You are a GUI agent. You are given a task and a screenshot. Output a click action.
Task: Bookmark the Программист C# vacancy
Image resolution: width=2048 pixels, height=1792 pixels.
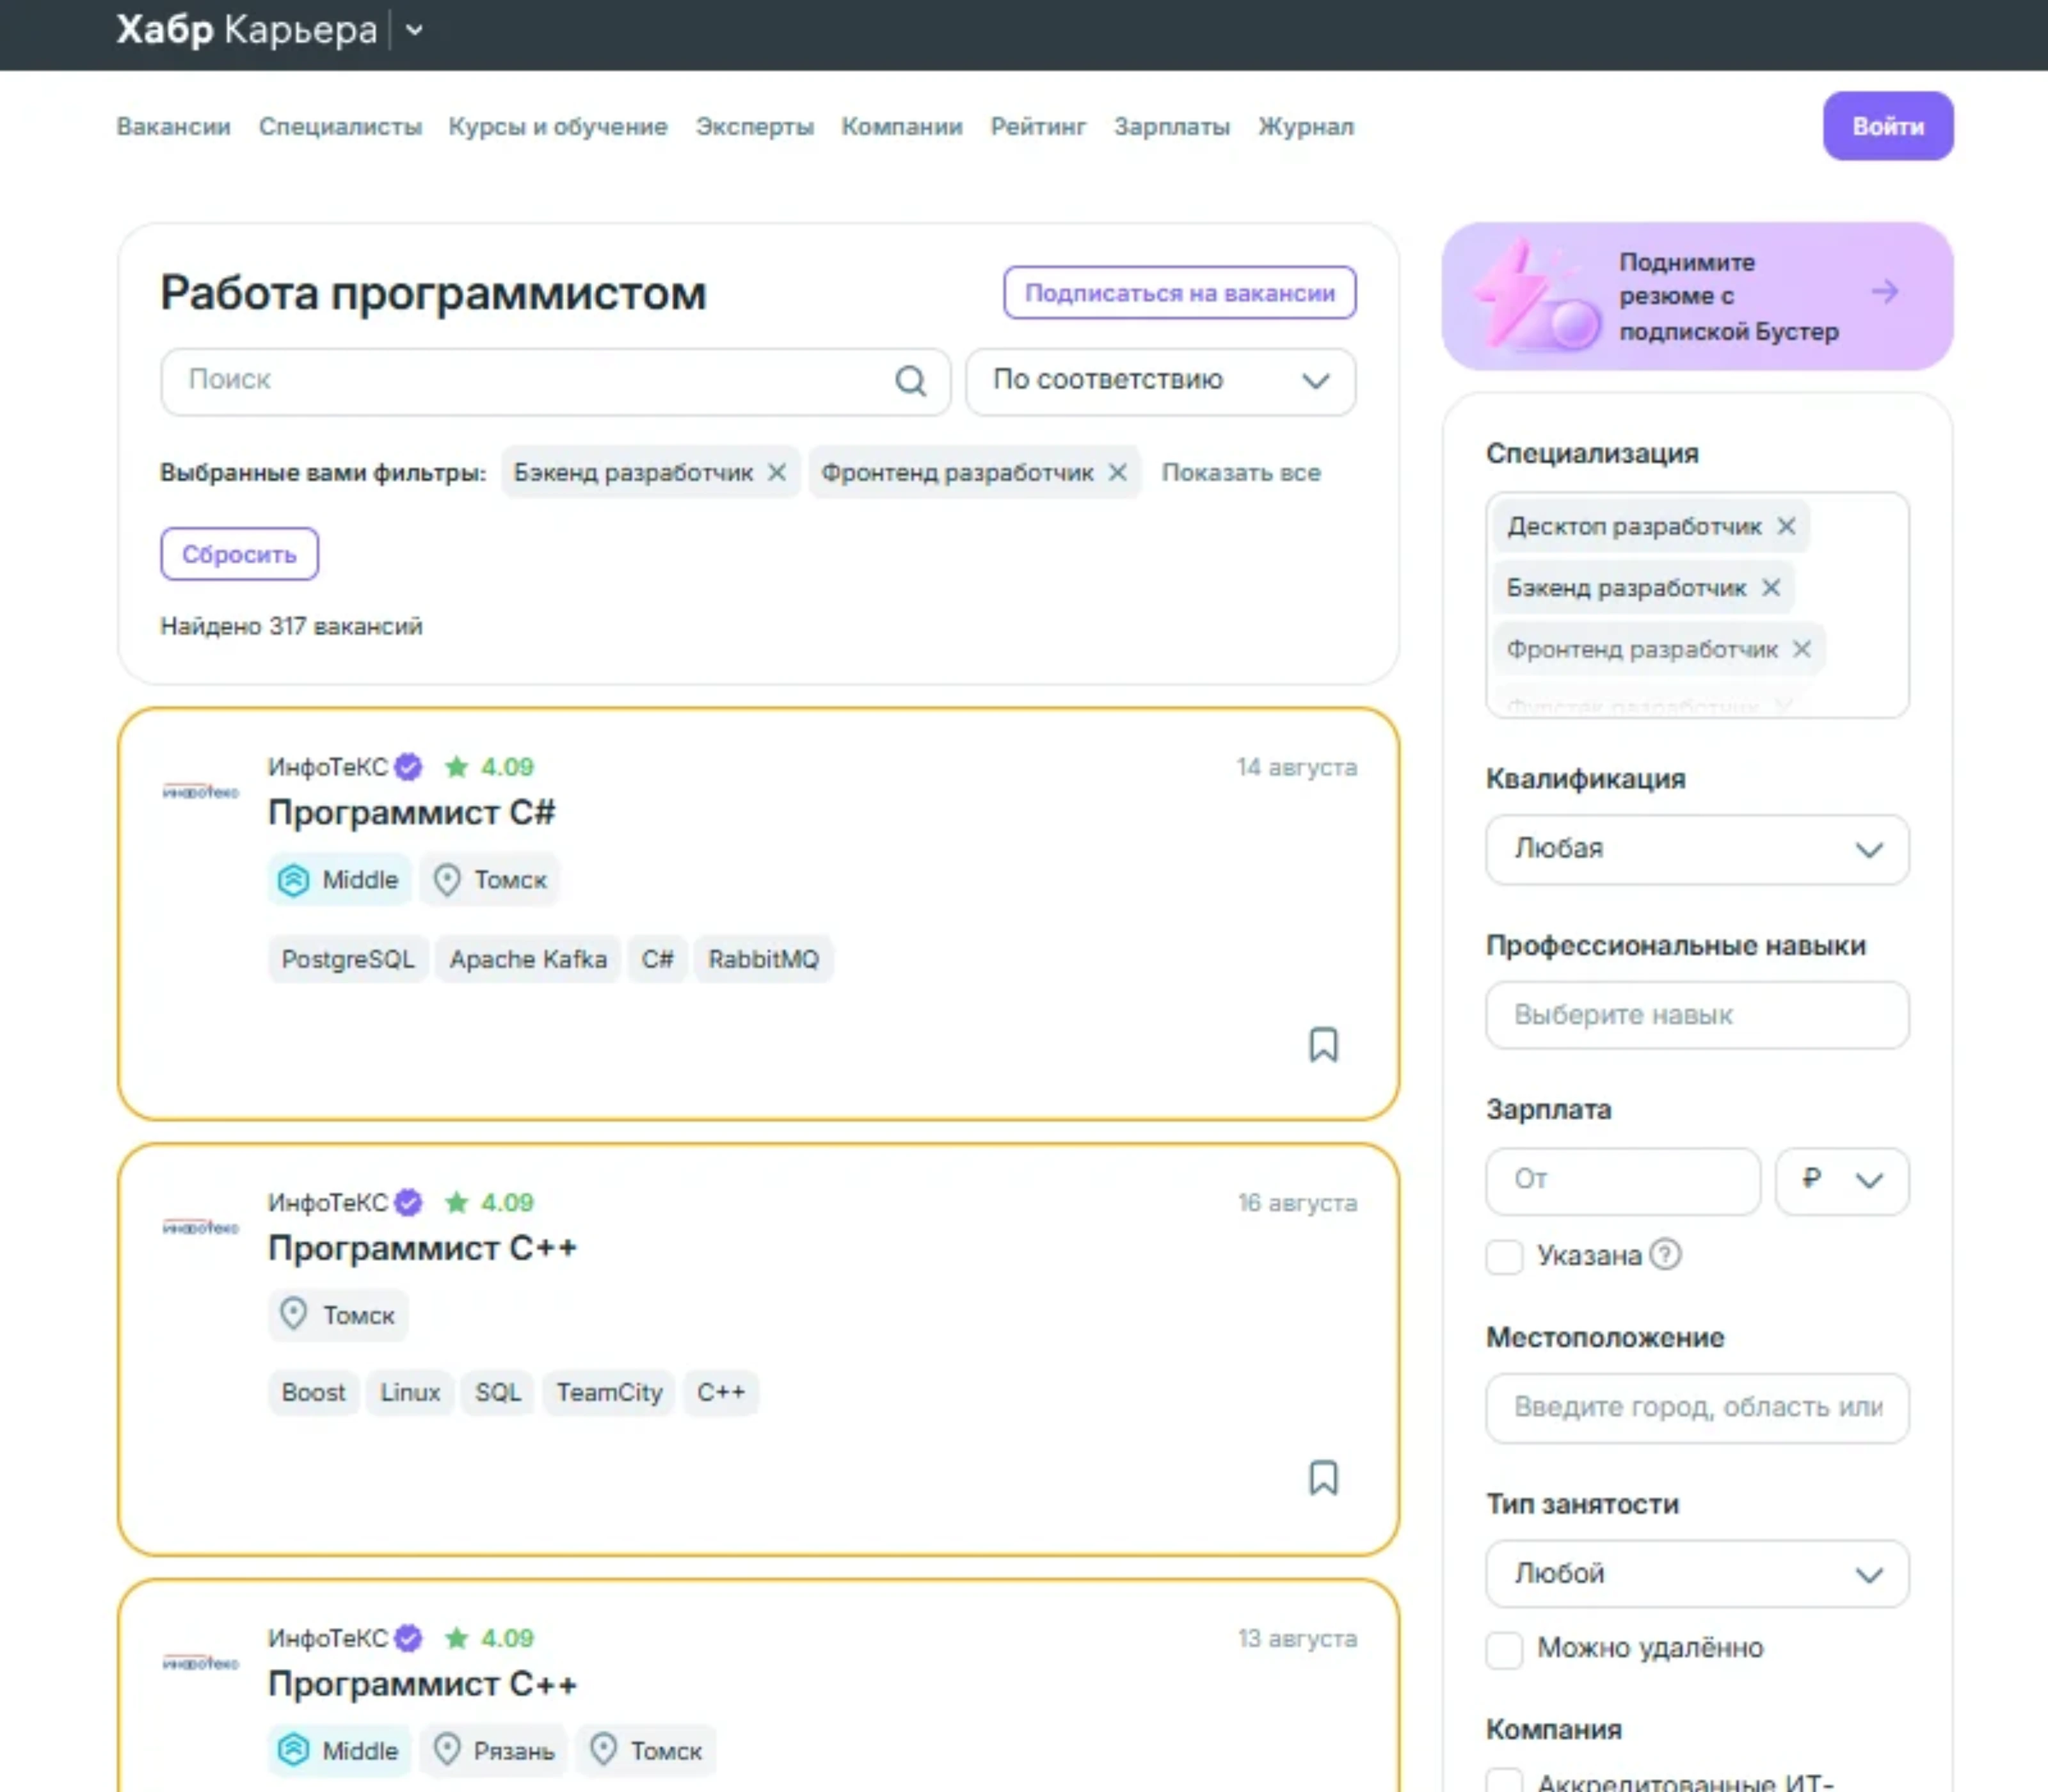1323,1045
